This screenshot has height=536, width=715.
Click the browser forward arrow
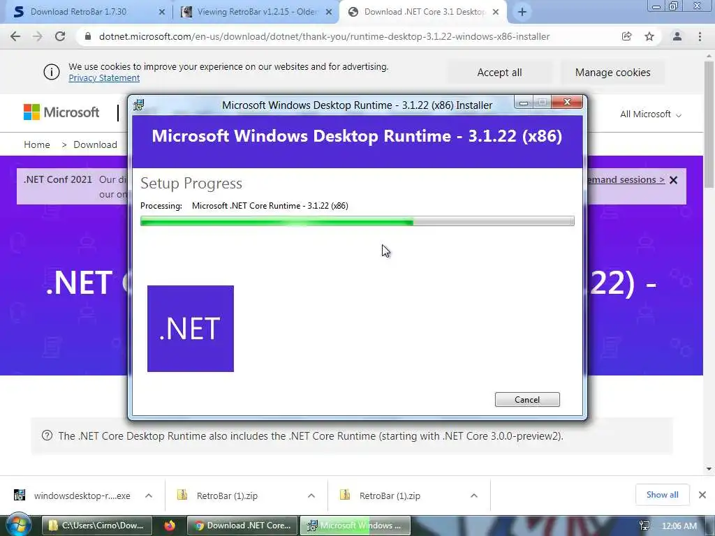pyautogui.click(x=38, y=36)
